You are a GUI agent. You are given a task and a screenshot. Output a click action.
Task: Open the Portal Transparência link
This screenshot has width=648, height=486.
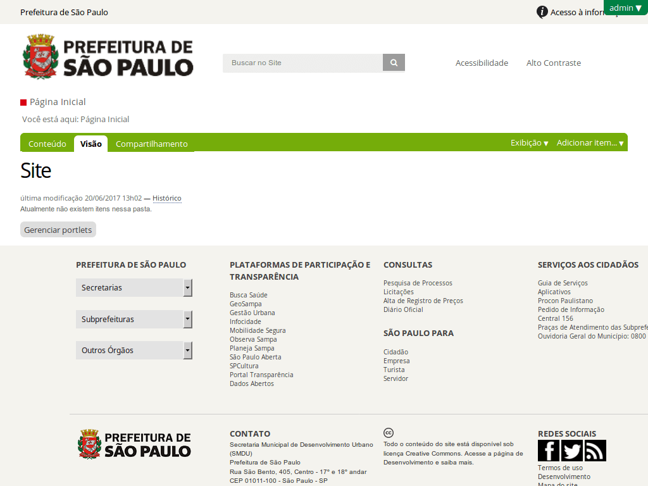pos(261,375)
